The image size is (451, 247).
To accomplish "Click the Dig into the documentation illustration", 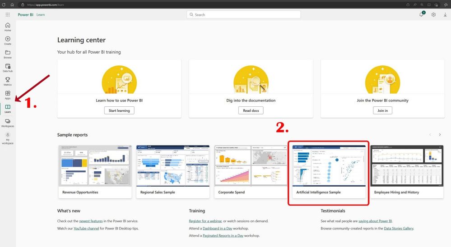I will 251,80.
